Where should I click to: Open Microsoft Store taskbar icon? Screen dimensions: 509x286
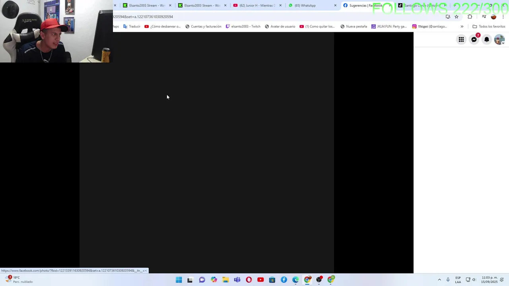[x=272, y=280]
